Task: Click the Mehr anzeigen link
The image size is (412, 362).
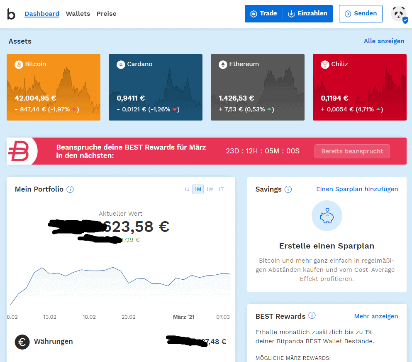Action: 376,316
